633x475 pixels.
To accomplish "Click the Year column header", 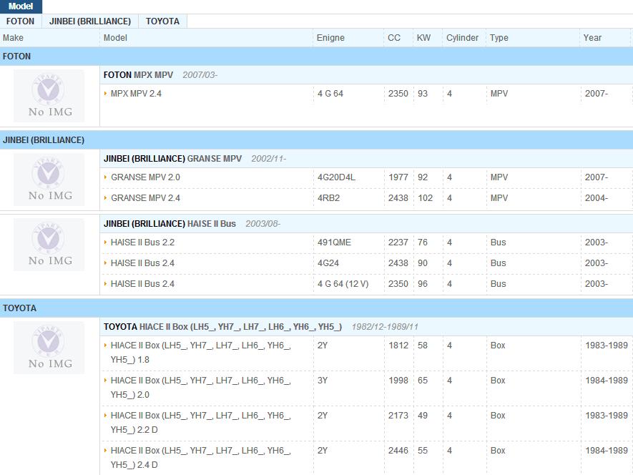I will click(x=592, y=38).
